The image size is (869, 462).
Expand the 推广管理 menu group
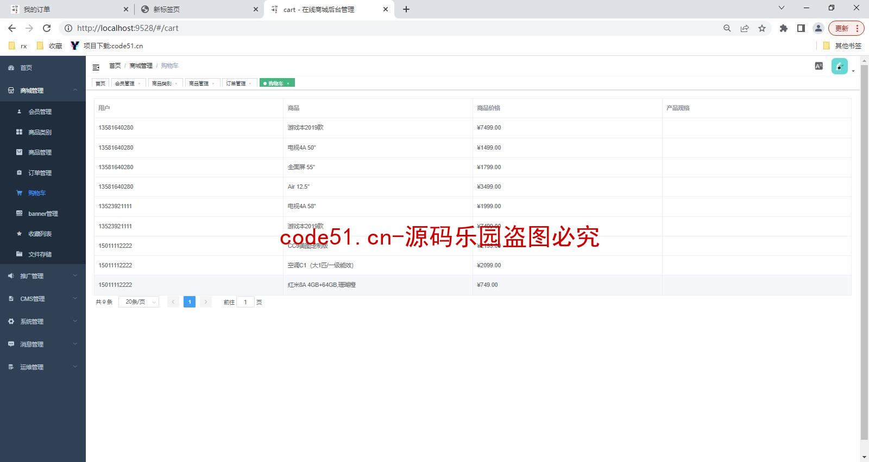pyautogui.click(x=43, y=276)
